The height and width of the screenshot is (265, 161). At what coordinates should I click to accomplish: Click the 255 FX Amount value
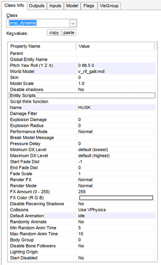click(x=82, y=191)
